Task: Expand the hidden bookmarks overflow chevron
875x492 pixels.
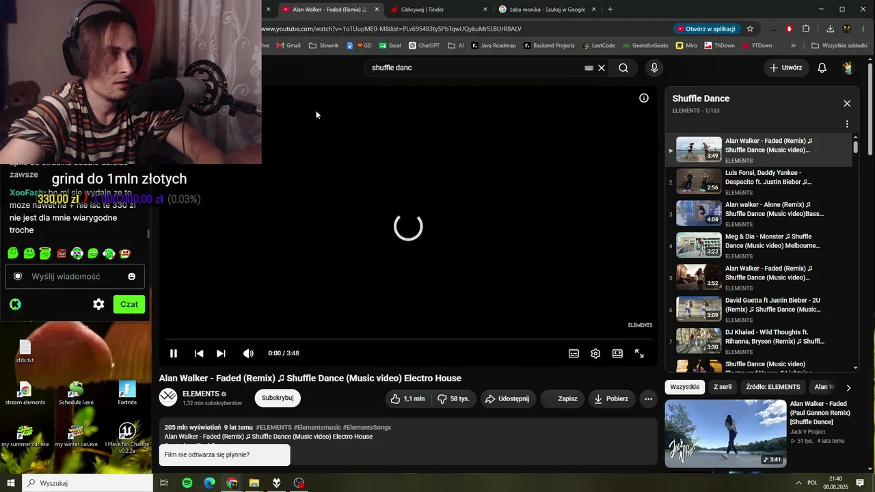Action: (793, 46)
